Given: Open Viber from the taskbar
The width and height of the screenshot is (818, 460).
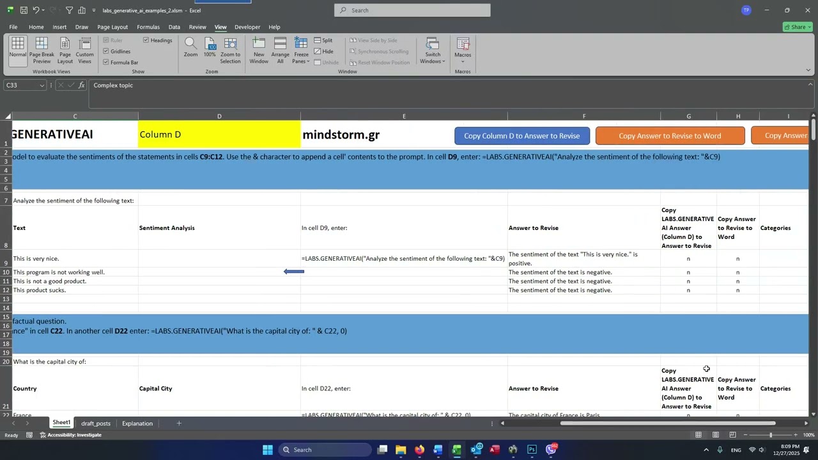Looking at the screenshot, I should (x=551, y=450).
